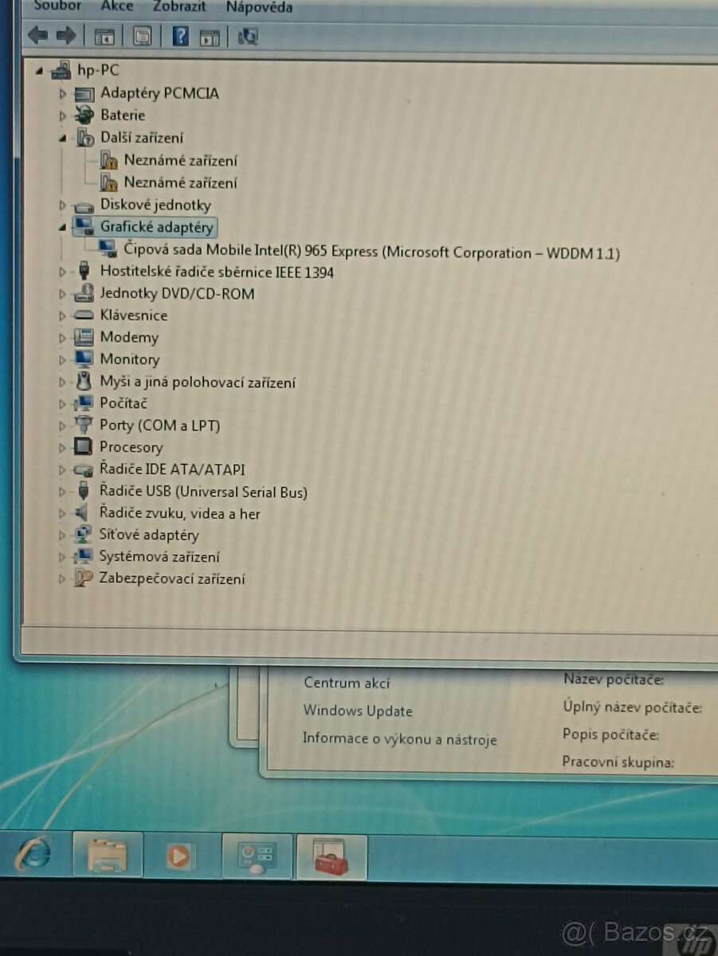Expand the Modemy node arrow
Viewport: 718px width, 956px height.
63,338
